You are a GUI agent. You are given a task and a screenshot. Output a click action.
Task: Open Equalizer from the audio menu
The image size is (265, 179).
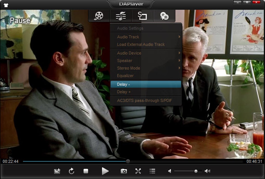pos(125,75)
